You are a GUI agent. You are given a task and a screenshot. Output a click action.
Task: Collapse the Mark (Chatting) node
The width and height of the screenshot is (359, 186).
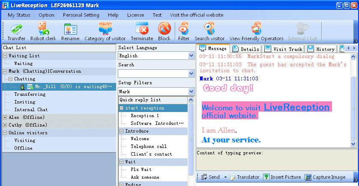(x=5, y=71)
